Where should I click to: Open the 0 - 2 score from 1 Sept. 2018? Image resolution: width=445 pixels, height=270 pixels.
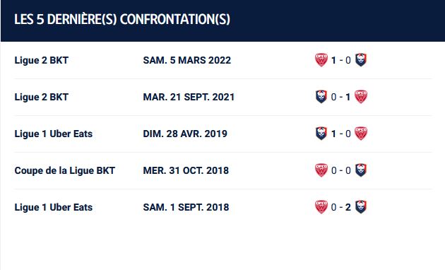tap(341, 207)
